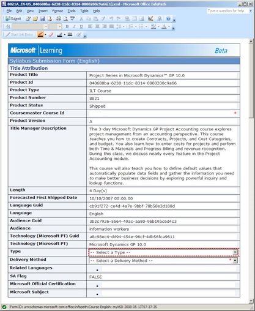Click the Insert Picture icon
255x311 pixels.
pos(142,19)
